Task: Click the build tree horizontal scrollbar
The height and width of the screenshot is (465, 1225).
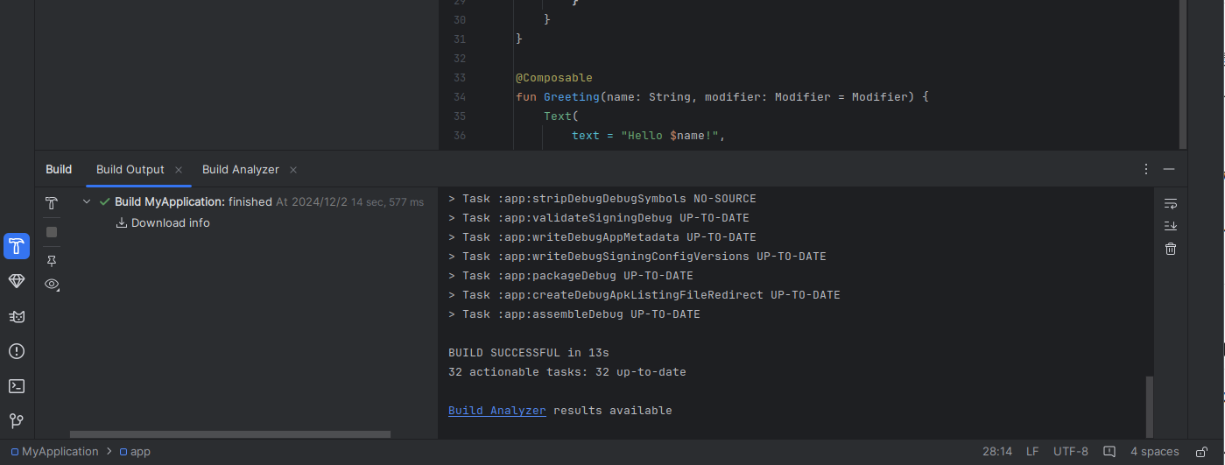Action: (230, 434)
